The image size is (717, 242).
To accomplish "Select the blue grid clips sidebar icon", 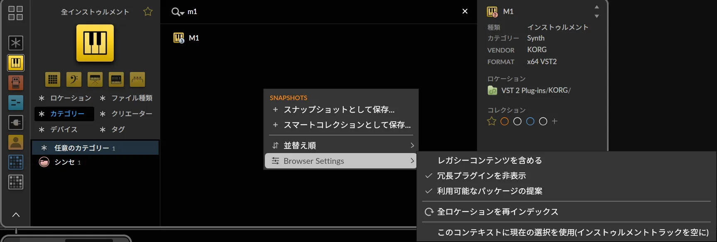I will (x=16, y=162).
